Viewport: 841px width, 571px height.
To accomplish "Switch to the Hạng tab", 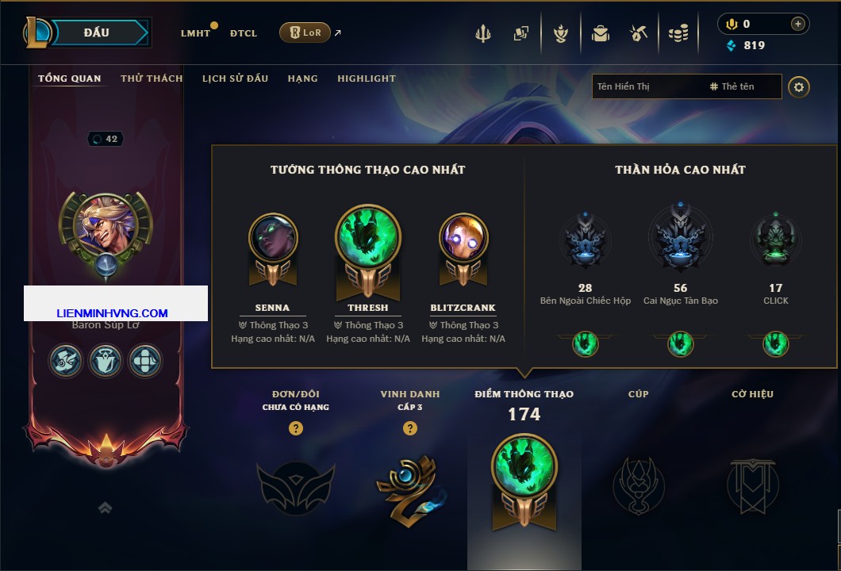I will click(x=302, y=79).
